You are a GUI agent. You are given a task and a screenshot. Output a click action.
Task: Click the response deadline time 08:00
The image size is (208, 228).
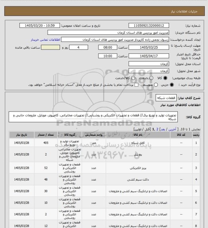(x=108, y=47)
